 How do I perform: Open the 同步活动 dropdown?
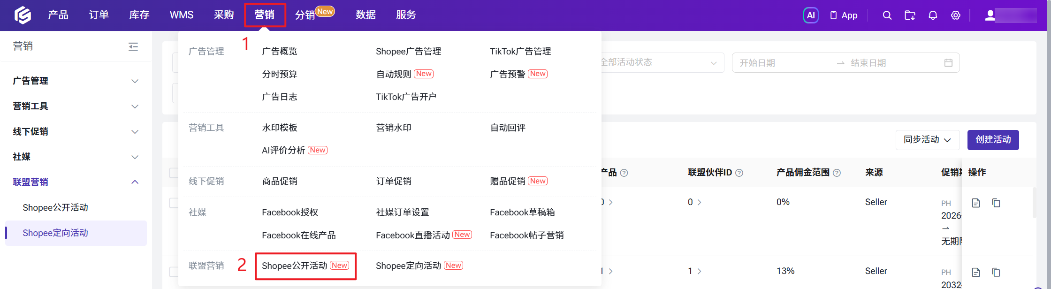pos(927,140)
